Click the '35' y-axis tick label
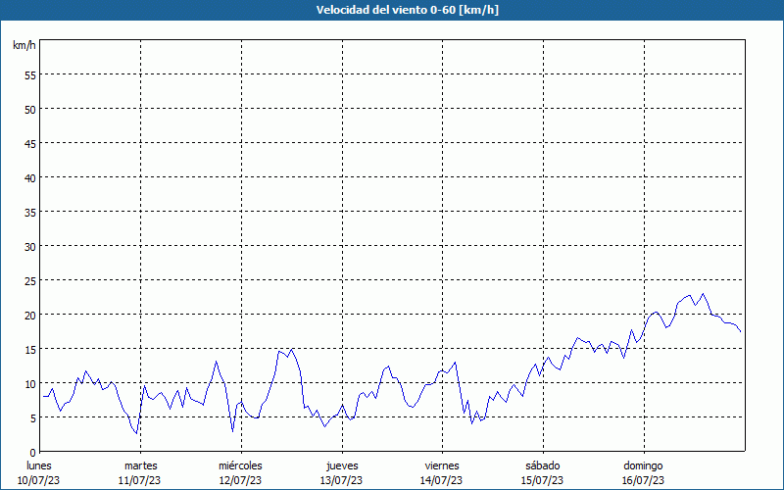 pos(30,212)
